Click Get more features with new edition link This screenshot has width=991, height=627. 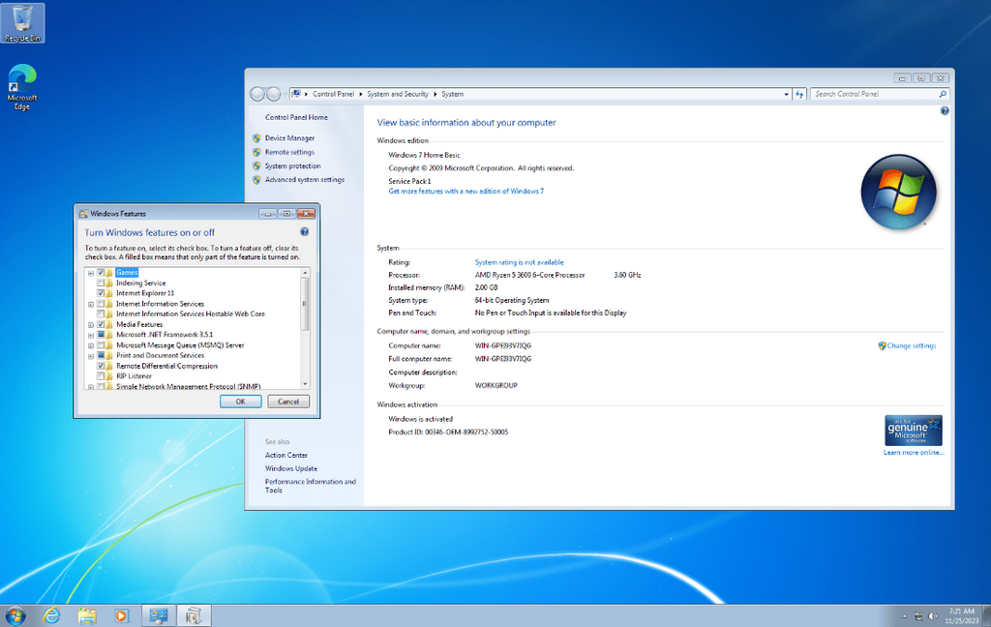[465, 191]
